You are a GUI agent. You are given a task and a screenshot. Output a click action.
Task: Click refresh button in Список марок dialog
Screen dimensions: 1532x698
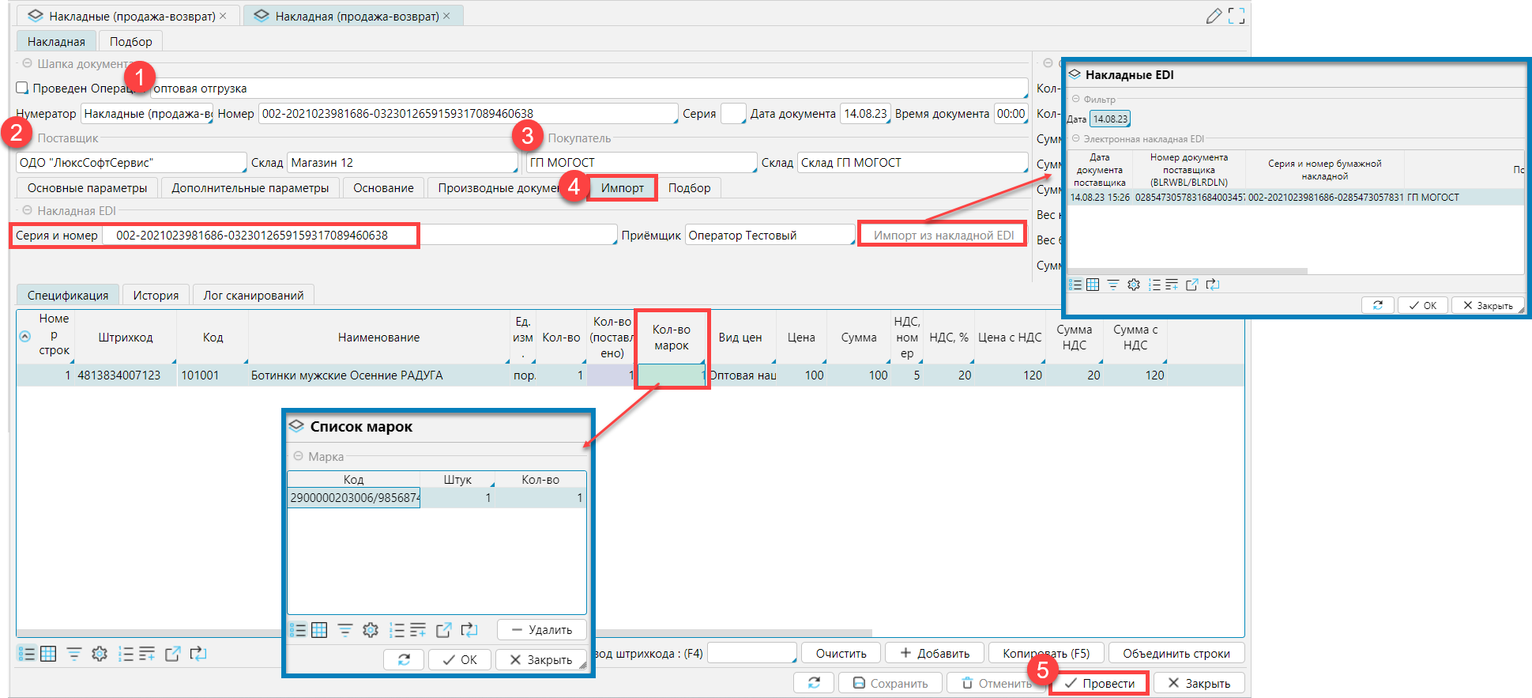coord(404,659)
